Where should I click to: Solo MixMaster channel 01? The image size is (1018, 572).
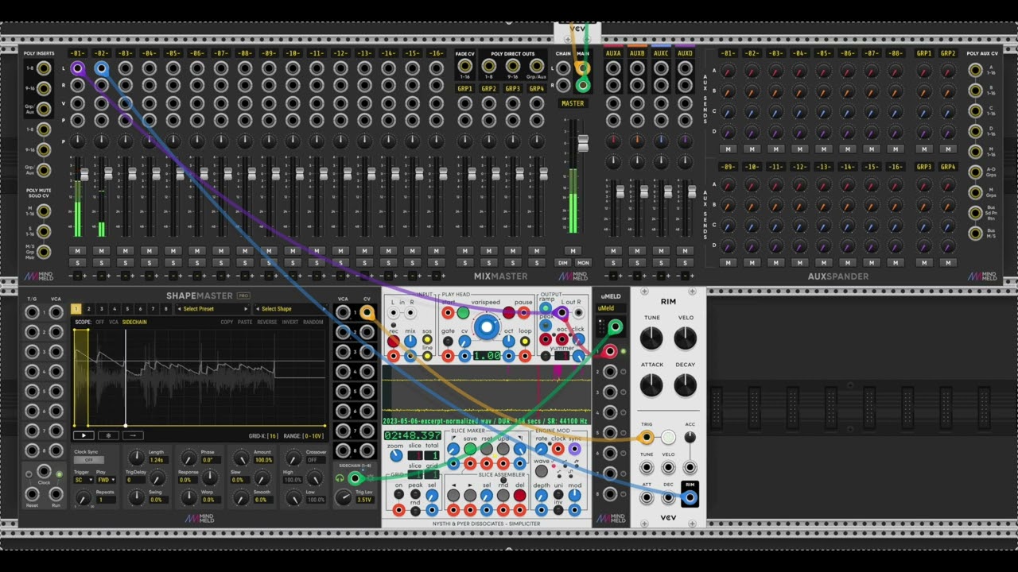tap(77, 263)
